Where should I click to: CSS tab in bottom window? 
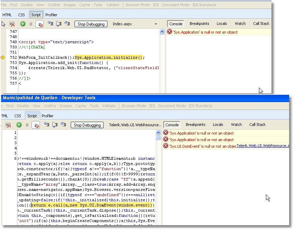tap(18, 116)
